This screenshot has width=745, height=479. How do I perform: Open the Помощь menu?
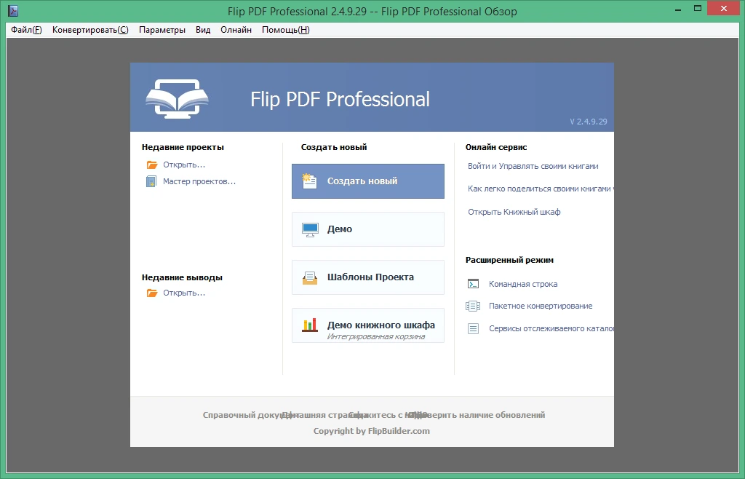285,30
